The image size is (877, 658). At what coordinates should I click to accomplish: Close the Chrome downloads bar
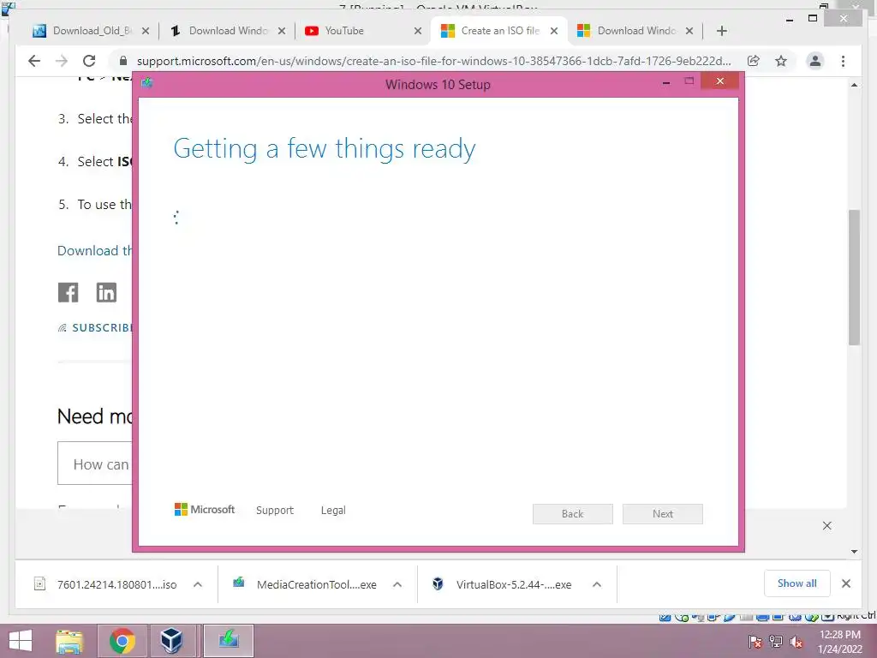pyautogui.click(x=845, y=583)
